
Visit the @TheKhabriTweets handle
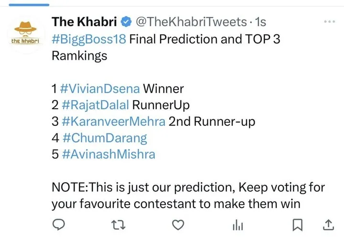pos(192,21)
